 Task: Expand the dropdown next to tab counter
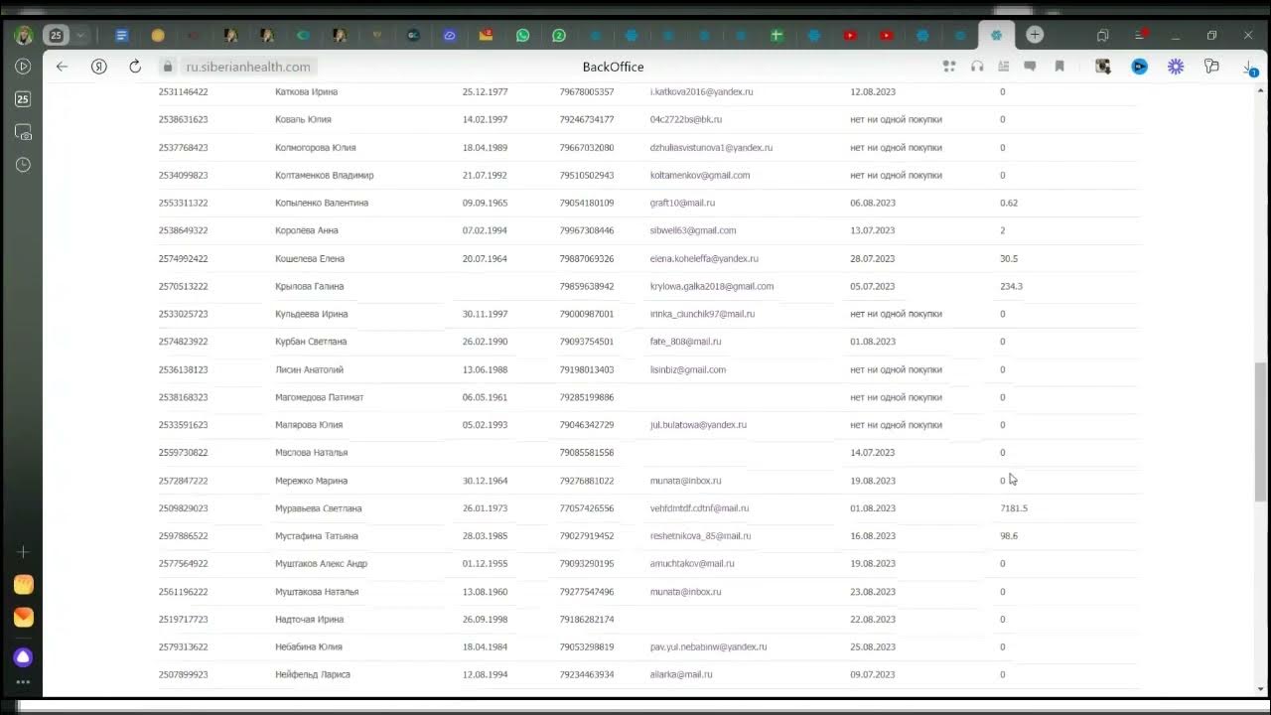click(80, 35)
